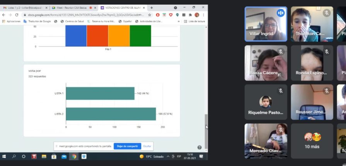Switch to the Gmail Listas 1 y 2 tab
The height and width of the screenshot is (166, 346).
(x=23, y=8)
